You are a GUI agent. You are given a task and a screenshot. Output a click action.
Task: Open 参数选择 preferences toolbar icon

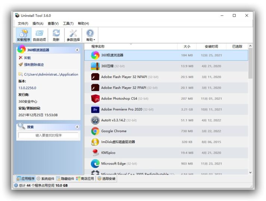[x=73, y=35]
